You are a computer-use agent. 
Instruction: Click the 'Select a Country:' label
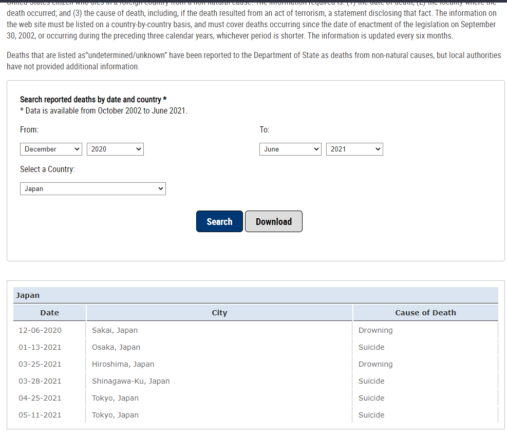47,169
